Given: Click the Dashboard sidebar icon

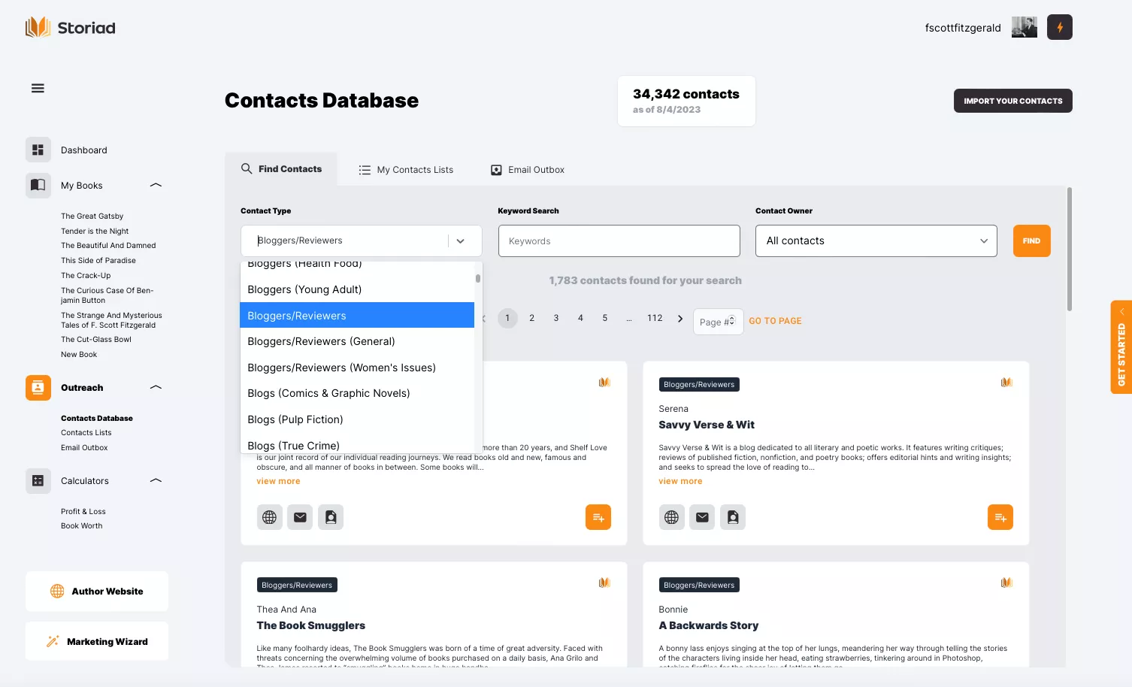Looking at the screenshot, I should [x=38, y=150].
